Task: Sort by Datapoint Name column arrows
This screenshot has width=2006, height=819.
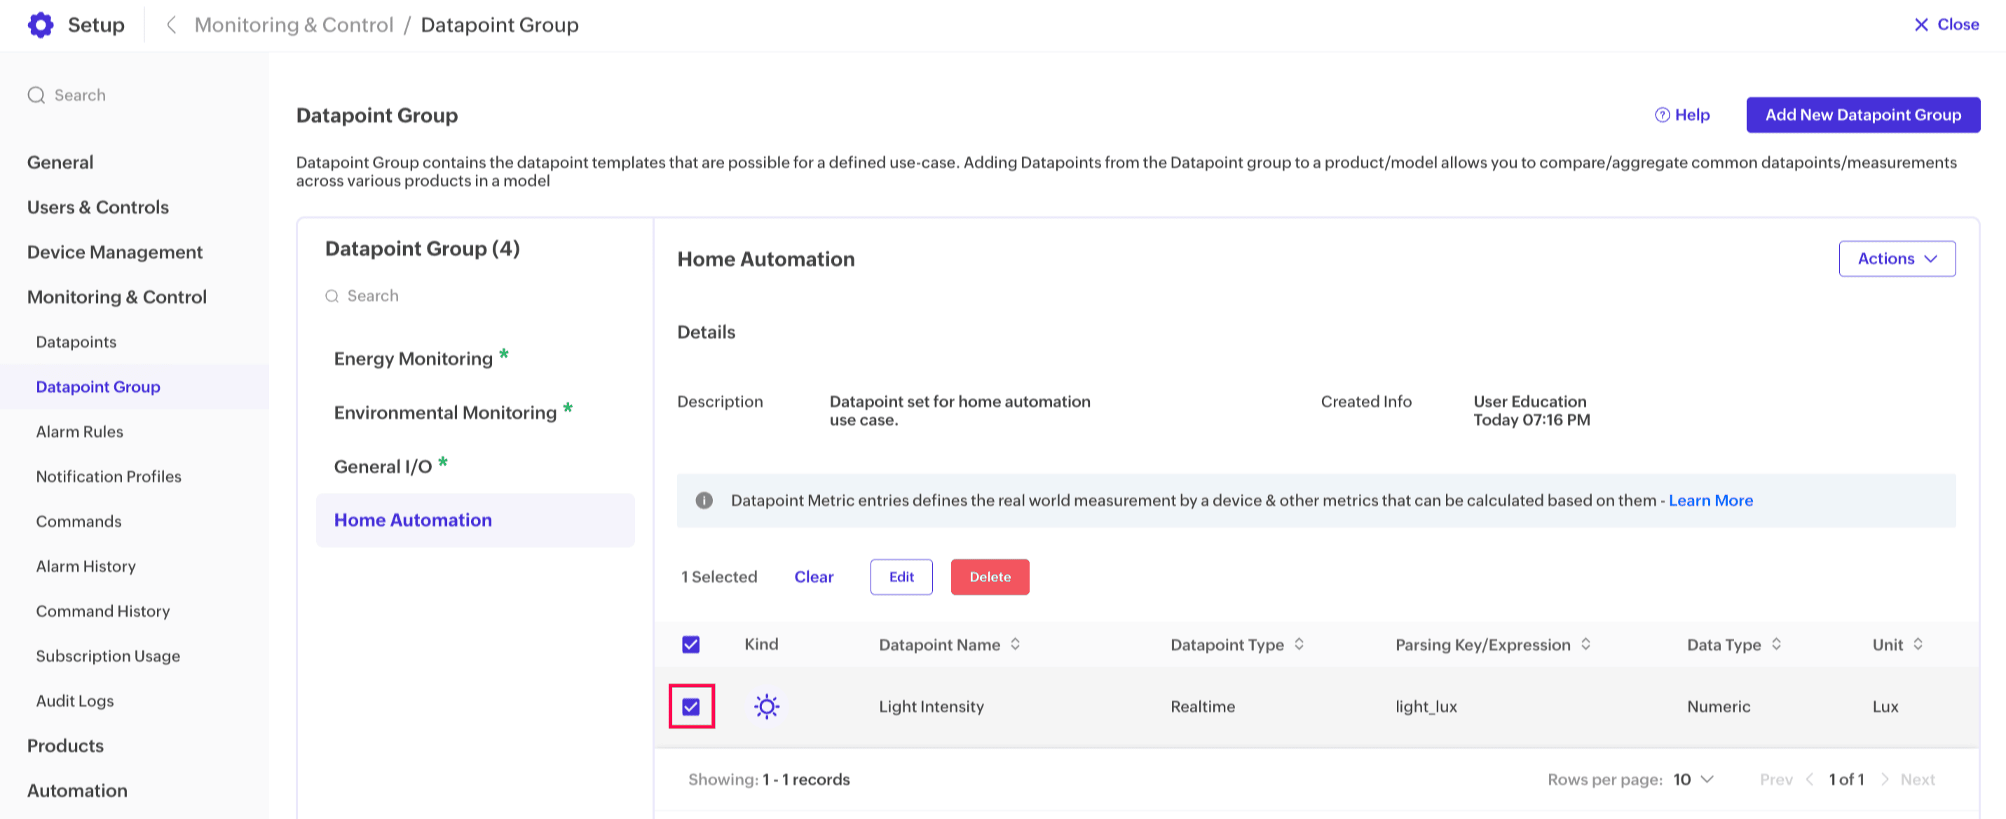Action: tap(1016, 644)
